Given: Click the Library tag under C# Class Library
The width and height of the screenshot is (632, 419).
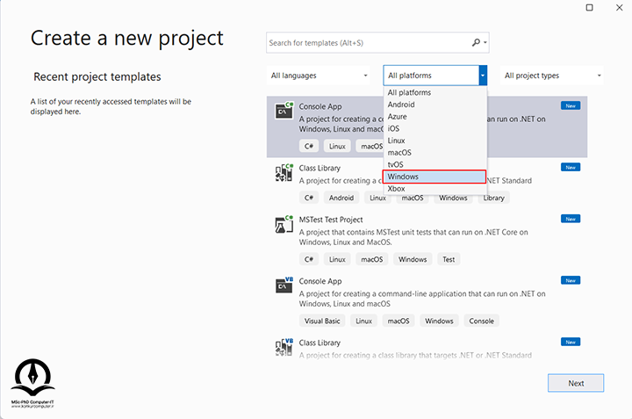Looking at the screenshot, I should point(493,198).
